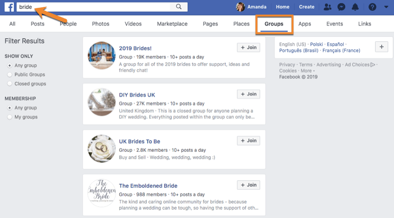Open the Terms footer link

pos(305,65)
